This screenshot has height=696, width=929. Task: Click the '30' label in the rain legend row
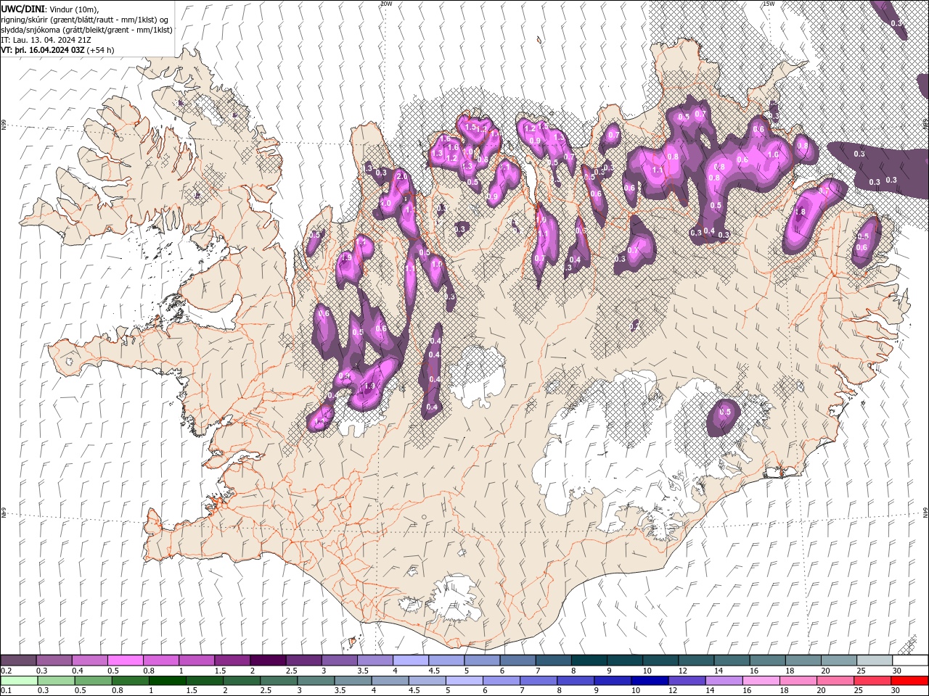[897, 690]
